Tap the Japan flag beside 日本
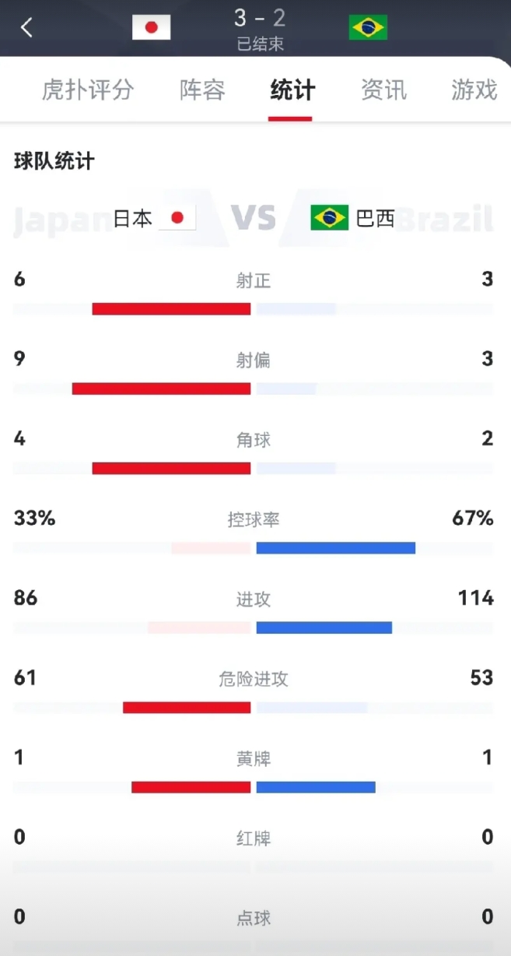The height and width of the screenshot is (956, 511). 177,218
